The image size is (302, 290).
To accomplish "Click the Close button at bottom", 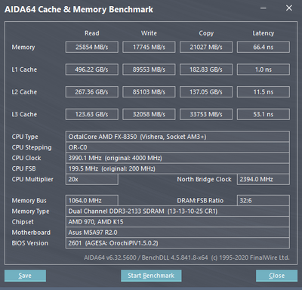I will [276, 276].
